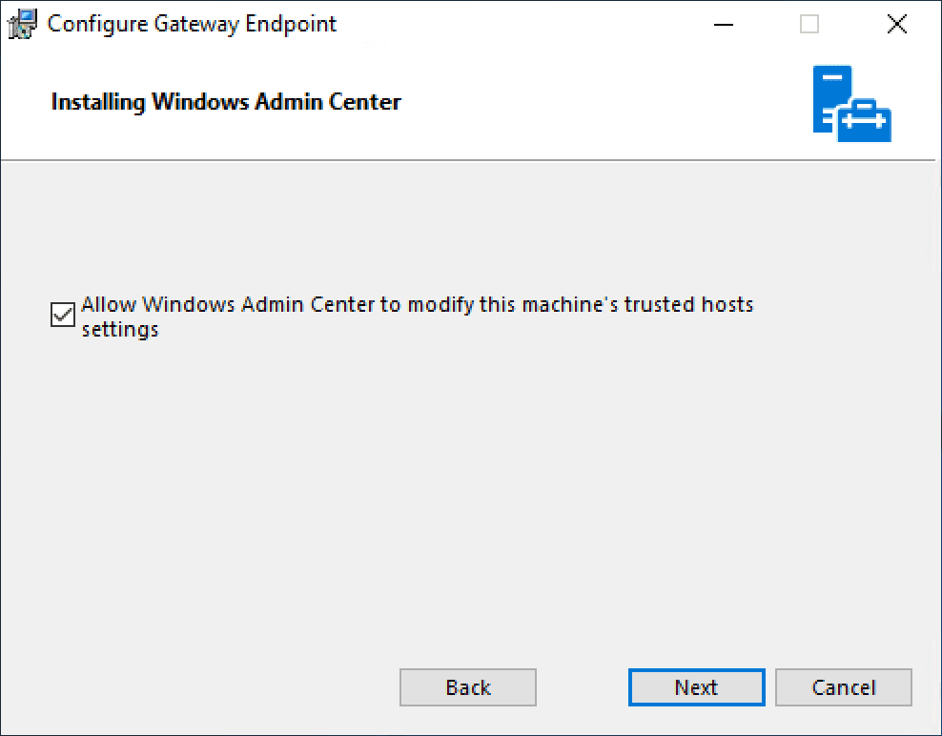The image size is (942, 736).
Task: Click the 'Configure Gateway Endpoint' title bar text
Action: (x=192, y=25)
